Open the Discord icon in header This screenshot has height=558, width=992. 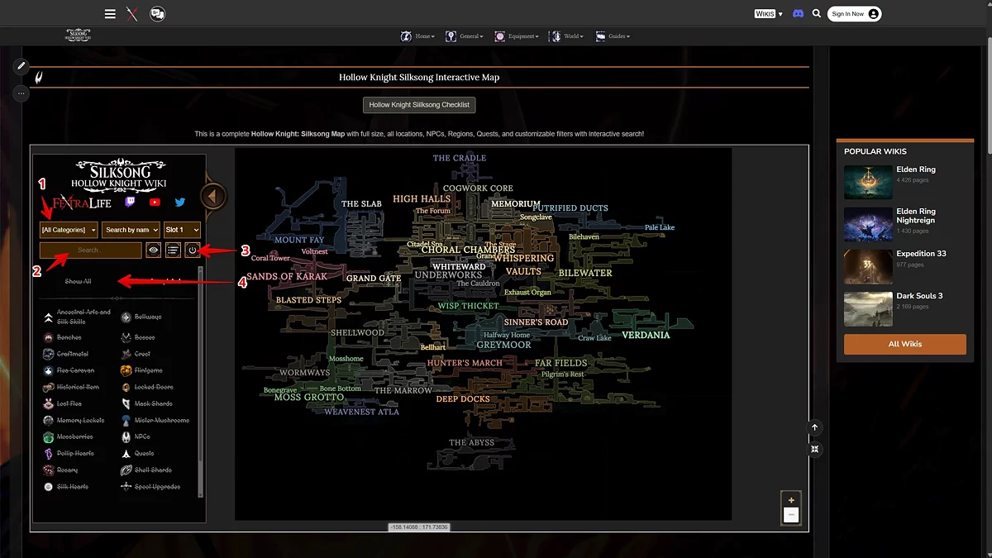798,14
